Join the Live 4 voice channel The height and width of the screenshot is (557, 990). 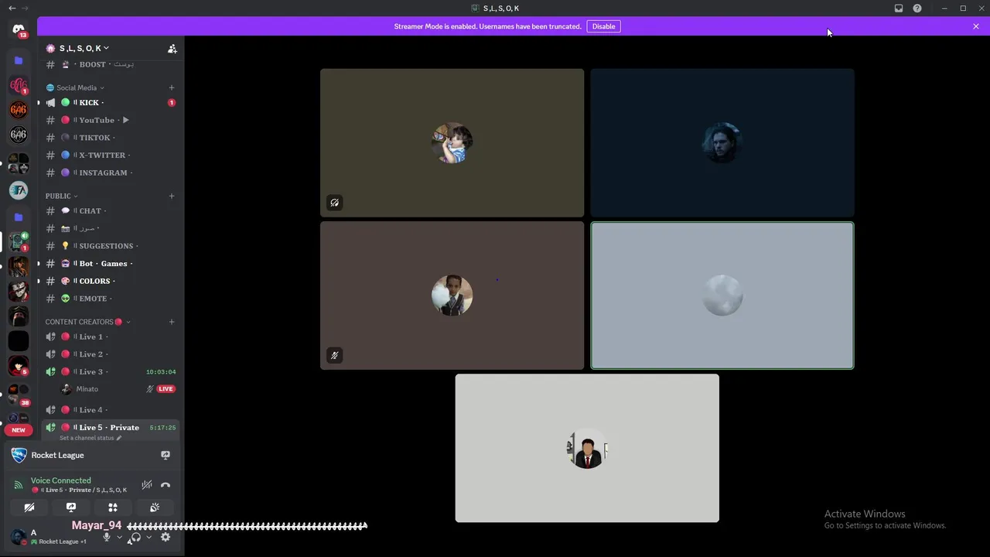tap(110, 410)
